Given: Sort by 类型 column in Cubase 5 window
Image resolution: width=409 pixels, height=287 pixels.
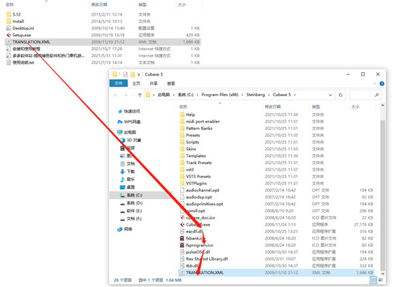Looking at the screenshot, I should pos(316,106).
